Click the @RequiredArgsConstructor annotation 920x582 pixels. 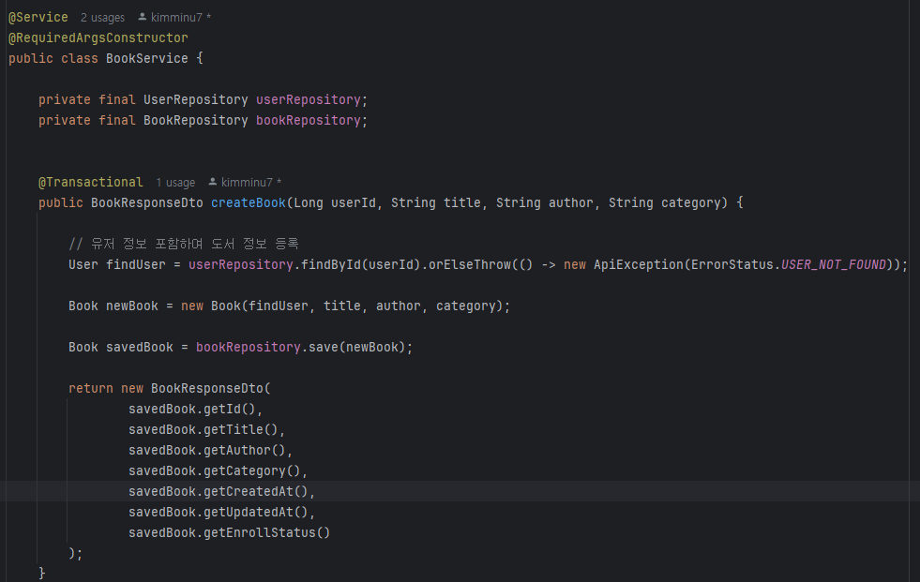pos(98,38)
